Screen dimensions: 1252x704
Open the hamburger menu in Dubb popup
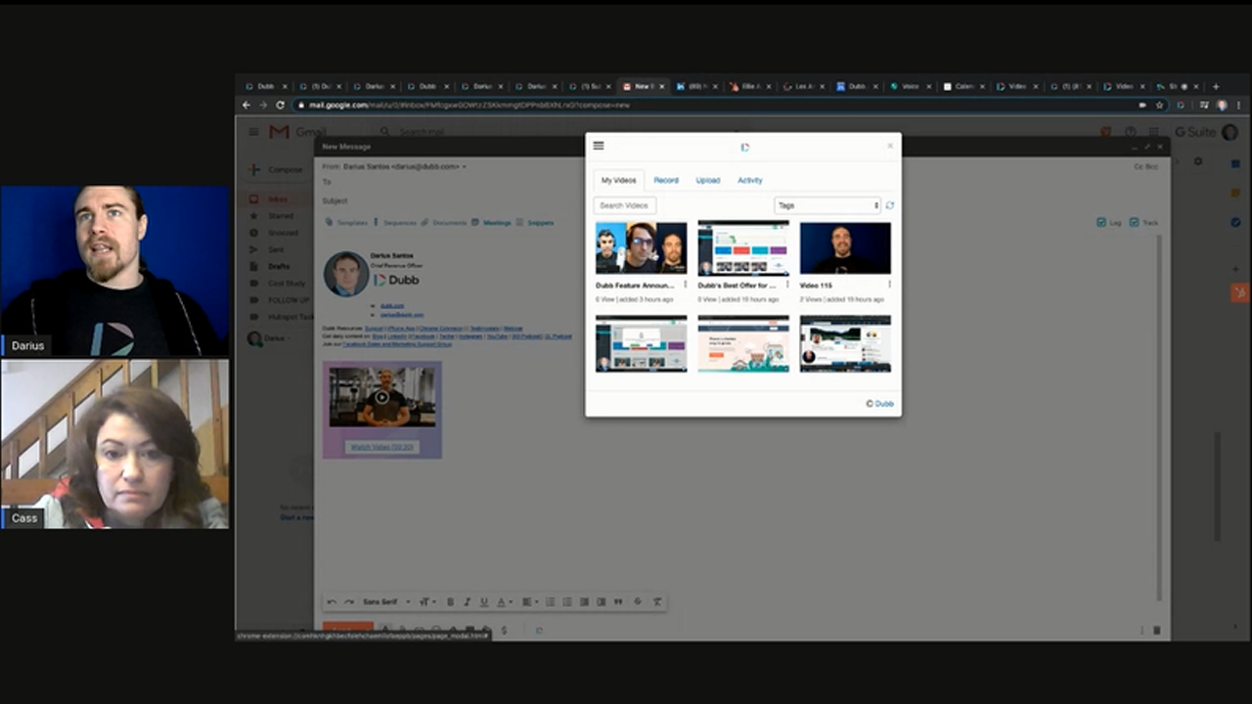[599, 146]
